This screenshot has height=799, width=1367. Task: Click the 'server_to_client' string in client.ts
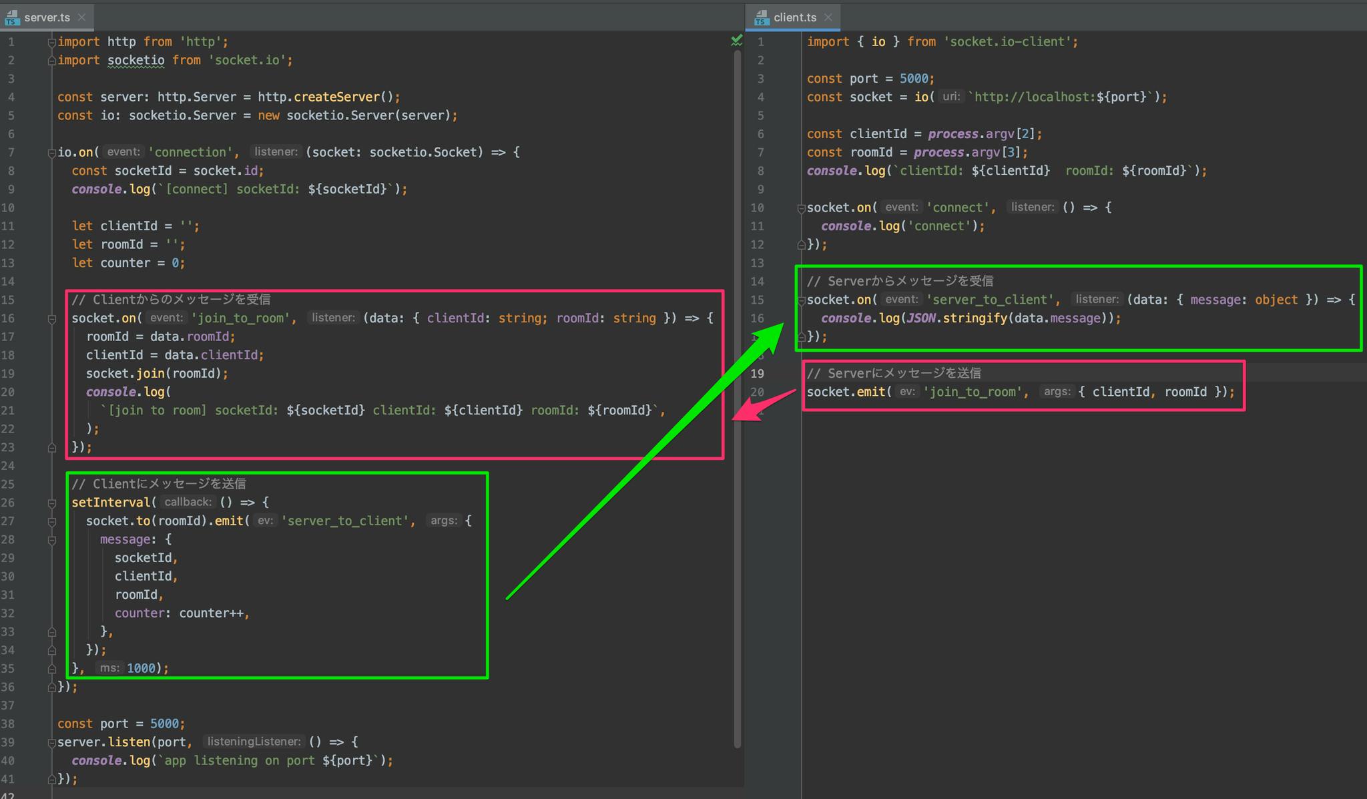click(x=990, y=300)
